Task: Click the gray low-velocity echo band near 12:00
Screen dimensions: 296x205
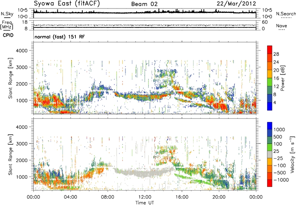Action: pyautogui.click(x=145, y=172)
